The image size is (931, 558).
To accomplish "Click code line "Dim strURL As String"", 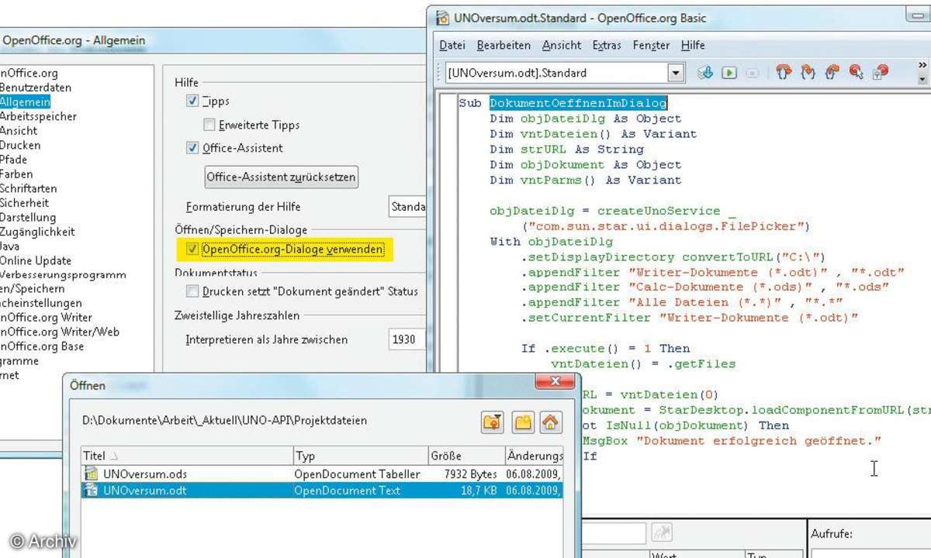I will tap(566, 149).
